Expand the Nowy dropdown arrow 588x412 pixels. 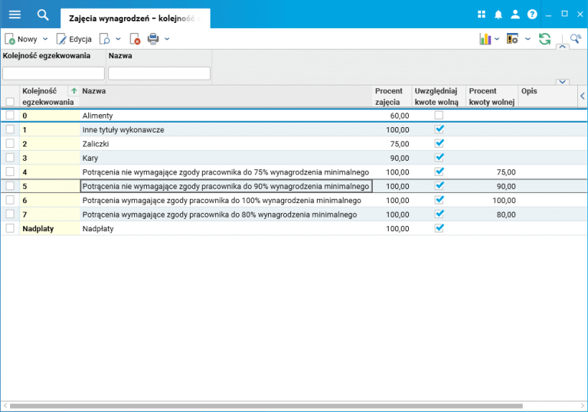pyautogui.click(x=45, y=39)
